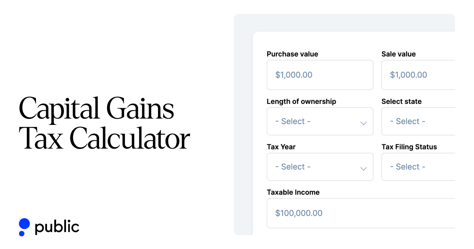Click the "Tax Filing Status" label
The image size is (474, 249).
coord(409,147)
